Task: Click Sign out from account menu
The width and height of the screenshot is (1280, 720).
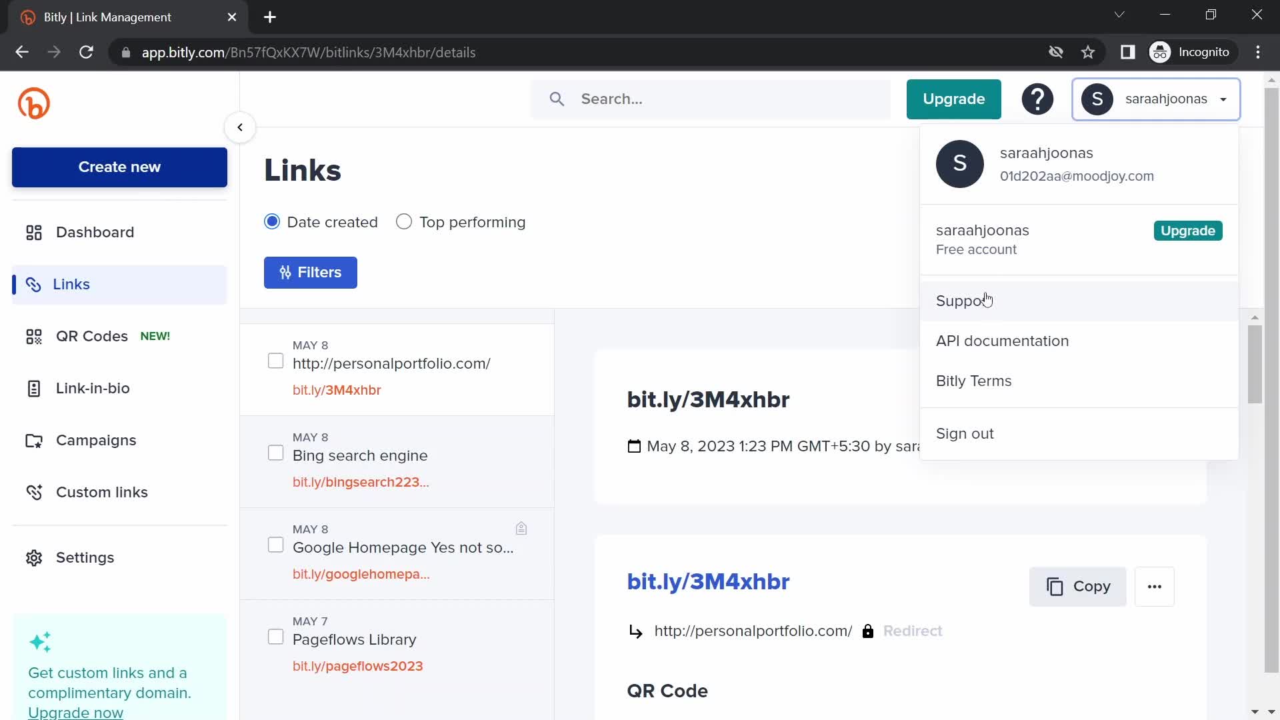Action: pyautogui.click(x=965, y=433)
